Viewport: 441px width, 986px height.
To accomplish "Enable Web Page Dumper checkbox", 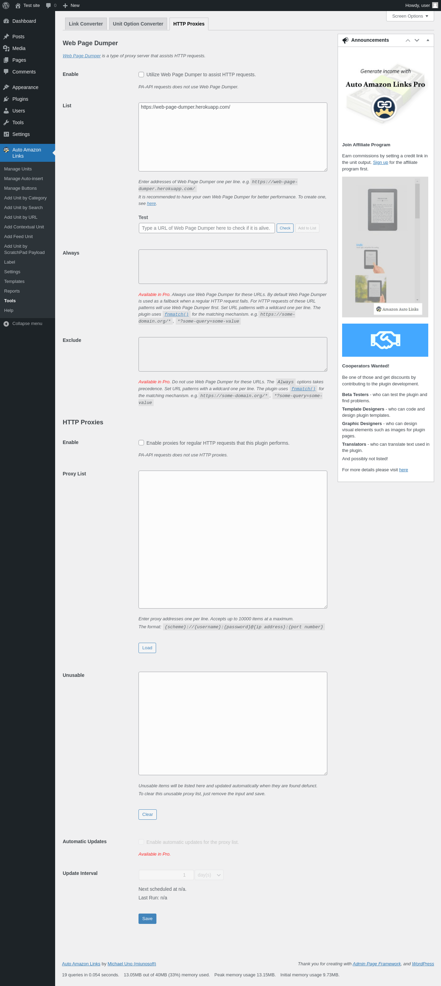I will 141,75.
